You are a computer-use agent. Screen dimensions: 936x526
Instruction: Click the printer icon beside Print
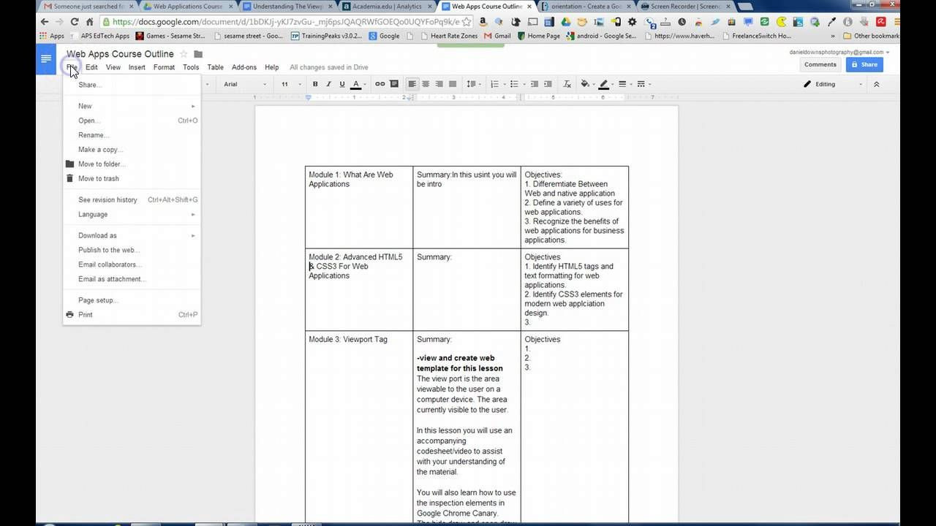(x=70, y=314)
